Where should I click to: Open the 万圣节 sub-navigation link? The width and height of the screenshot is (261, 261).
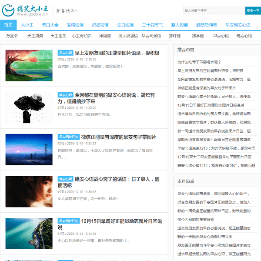(x=12, y=36)
